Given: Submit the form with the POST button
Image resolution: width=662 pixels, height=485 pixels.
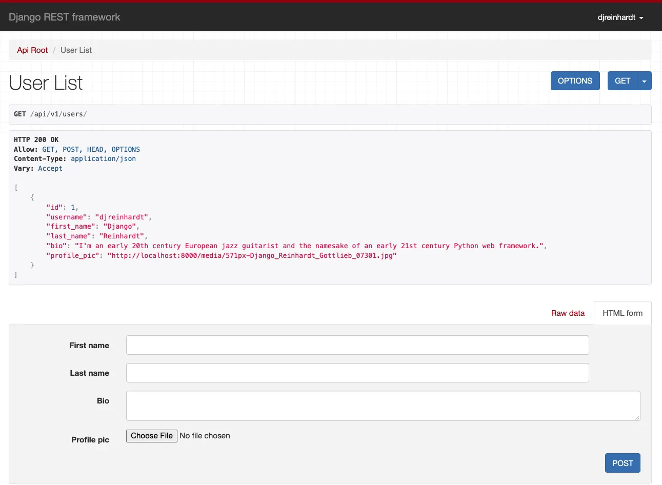Looking at the screenshot, I should click(623, 463).
